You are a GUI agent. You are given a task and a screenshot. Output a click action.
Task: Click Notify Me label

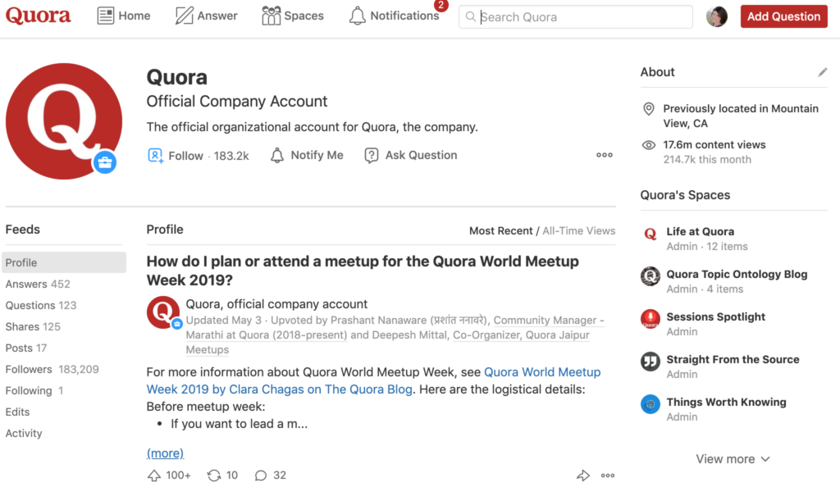click(317, 155)
